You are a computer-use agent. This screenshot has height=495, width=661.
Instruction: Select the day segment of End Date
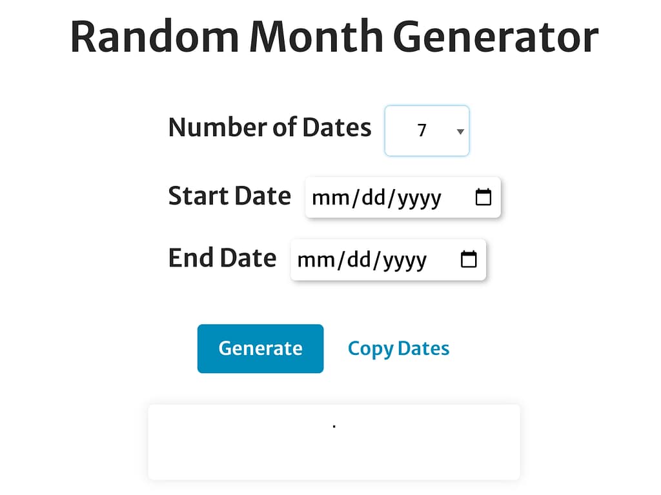[359, 260]
